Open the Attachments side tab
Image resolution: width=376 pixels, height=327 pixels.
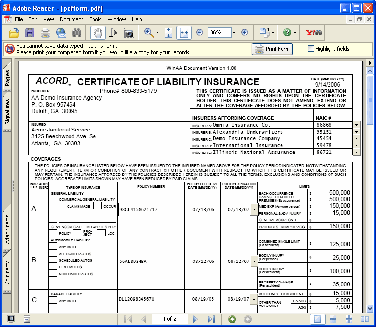coord(7,229)
